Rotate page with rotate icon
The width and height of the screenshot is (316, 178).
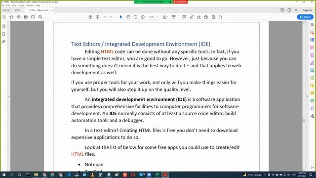click(221, 17)
